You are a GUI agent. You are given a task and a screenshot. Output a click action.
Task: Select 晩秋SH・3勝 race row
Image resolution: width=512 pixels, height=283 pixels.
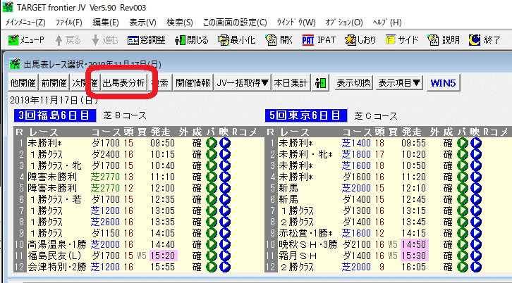(389, 244)
